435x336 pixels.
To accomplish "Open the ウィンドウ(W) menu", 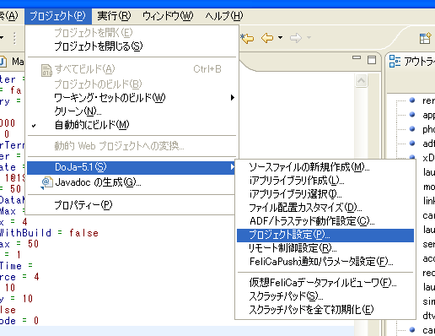I will (x=168, y=16).
